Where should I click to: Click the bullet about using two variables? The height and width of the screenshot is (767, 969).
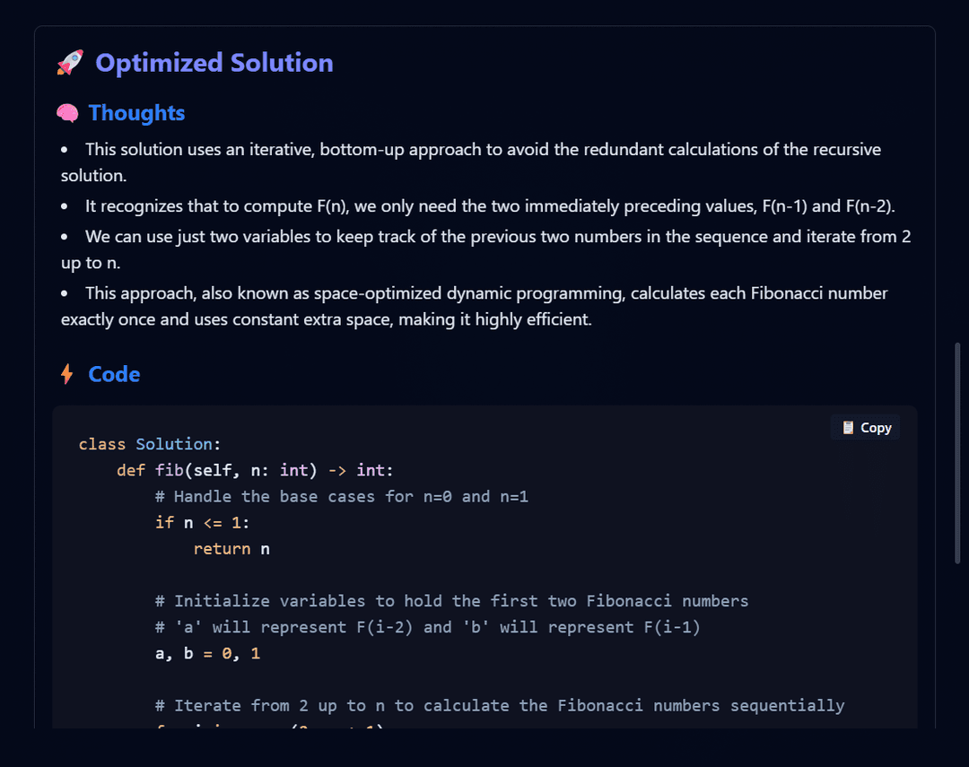coord(485,249)
